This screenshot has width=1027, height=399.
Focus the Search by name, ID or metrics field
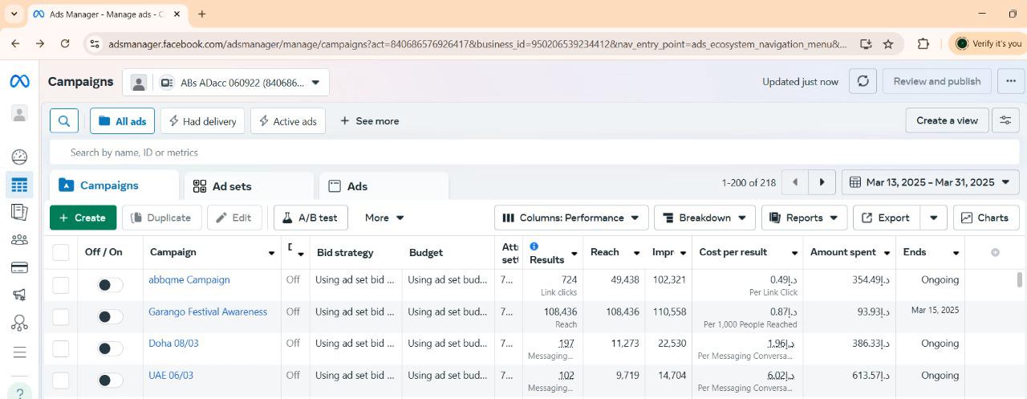pos(534,153)
